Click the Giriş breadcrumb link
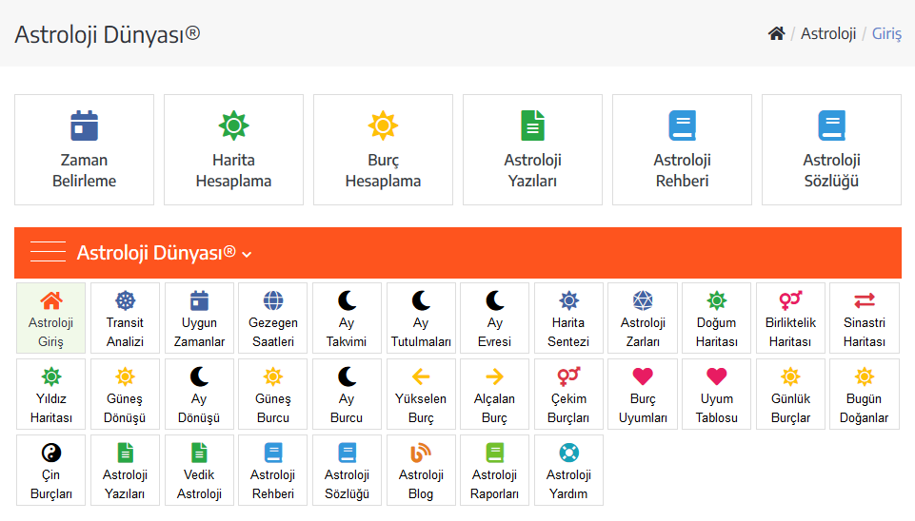This screenshot has width=915, height=521. click(886, 34)
